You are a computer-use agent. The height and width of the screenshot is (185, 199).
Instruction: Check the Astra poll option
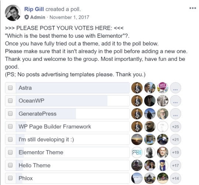click(x=10, y=88)
